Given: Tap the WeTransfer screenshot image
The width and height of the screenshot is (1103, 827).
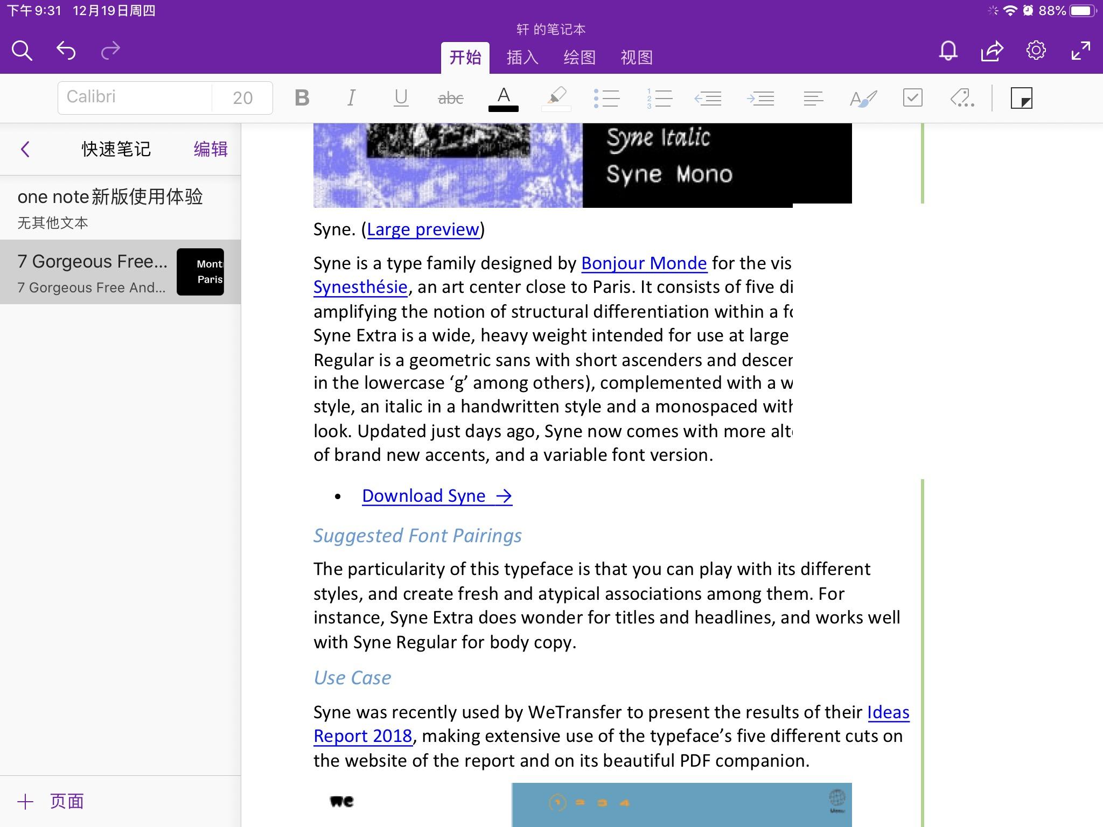Looking at the screenshot, I should pyautogui.click(x=582, y=805).
